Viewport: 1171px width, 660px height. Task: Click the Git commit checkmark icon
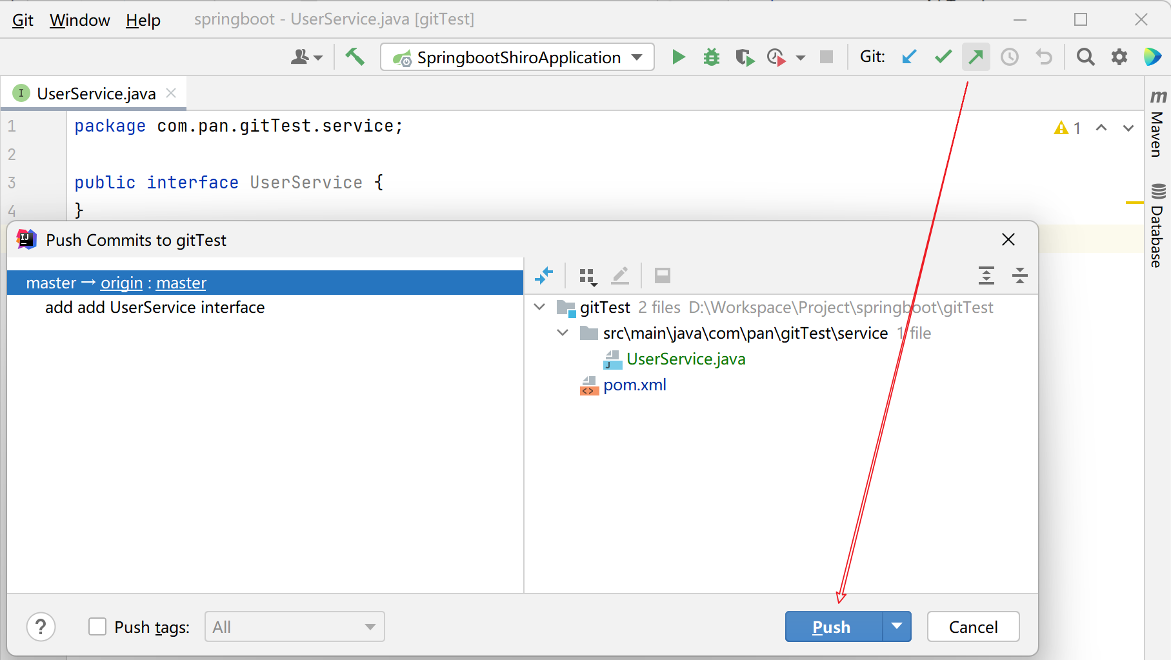pos(943,57)
